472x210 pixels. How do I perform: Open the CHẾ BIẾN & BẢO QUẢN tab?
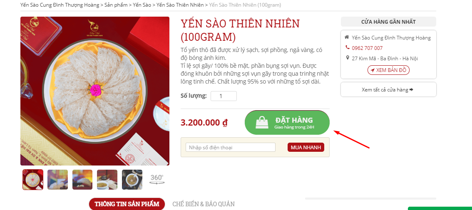click(204, 204)
